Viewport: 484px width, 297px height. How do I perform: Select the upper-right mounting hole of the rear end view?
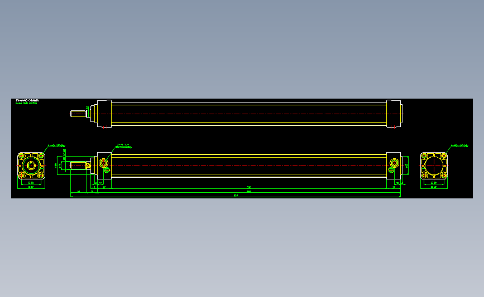point(444,156)
